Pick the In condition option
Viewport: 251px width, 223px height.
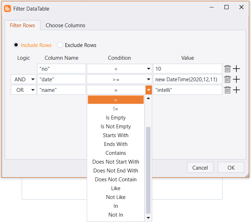[x=115, y=206]
